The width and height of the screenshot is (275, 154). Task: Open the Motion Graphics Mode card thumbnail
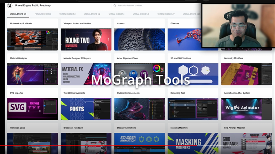point(33,40)
